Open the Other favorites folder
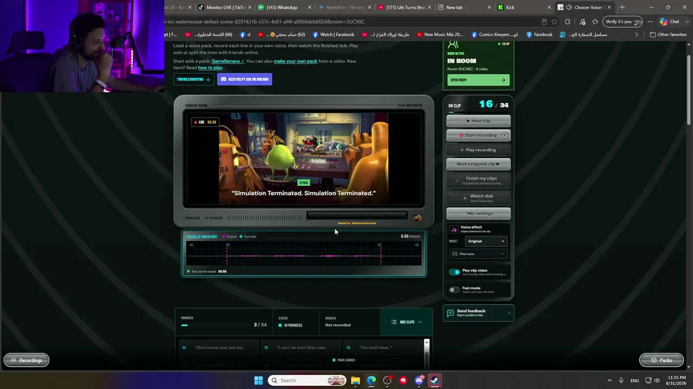 pos(668,35)
